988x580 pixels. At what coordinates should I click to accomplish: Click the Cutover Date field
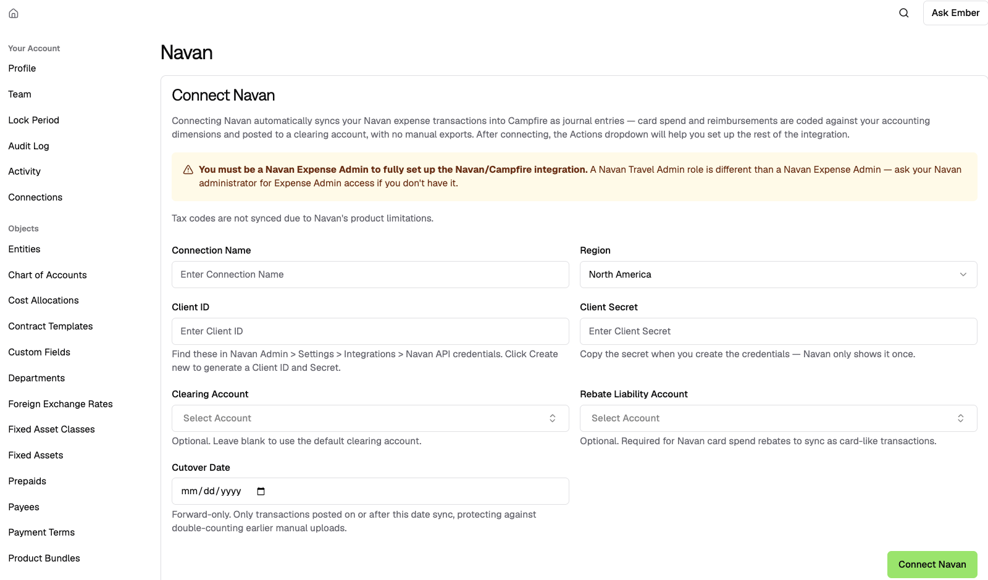[x=371, y=491]
